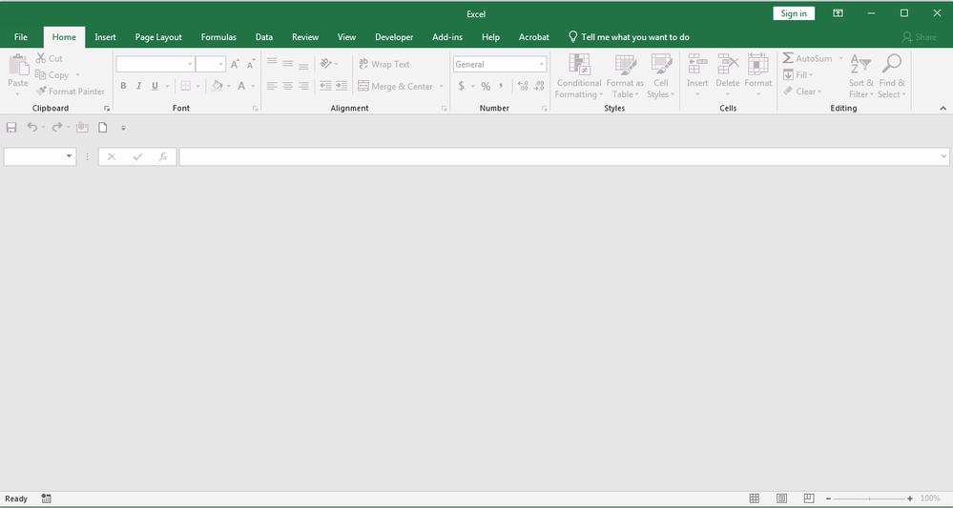This screenshot has height=508, width=953.
Task: Click the Delete cells icon
Action: 728,63
